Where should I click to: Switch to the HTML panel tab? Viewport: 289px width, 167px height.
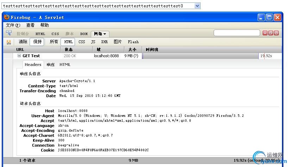[40, 34]
